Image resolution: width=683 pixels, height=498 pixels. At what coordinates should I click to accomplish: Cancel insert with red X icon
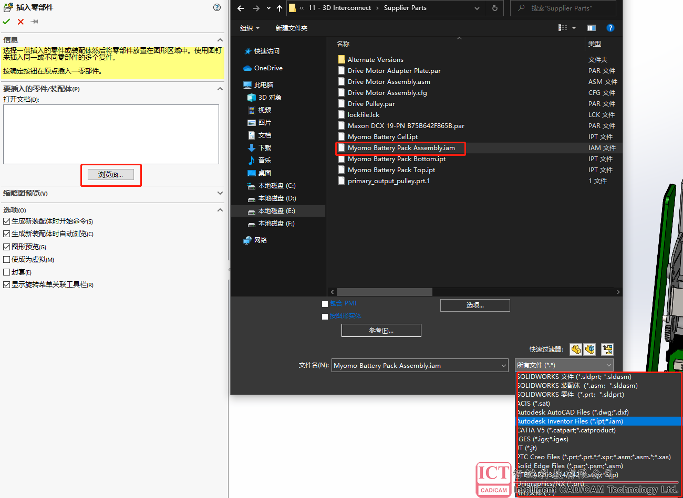pos(20,22)
